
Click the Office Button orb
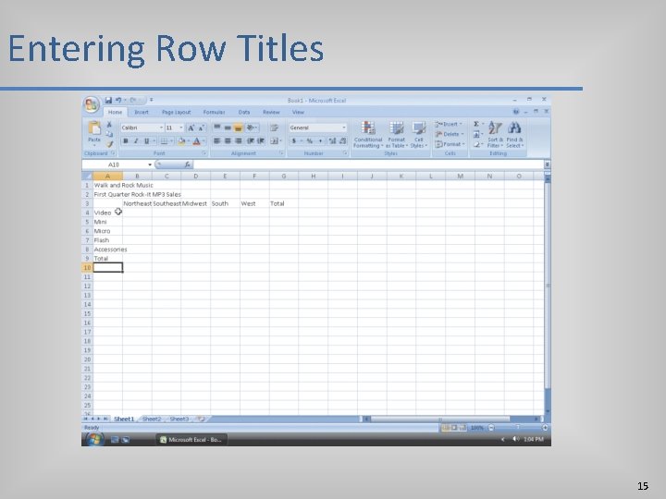point(92,104)
